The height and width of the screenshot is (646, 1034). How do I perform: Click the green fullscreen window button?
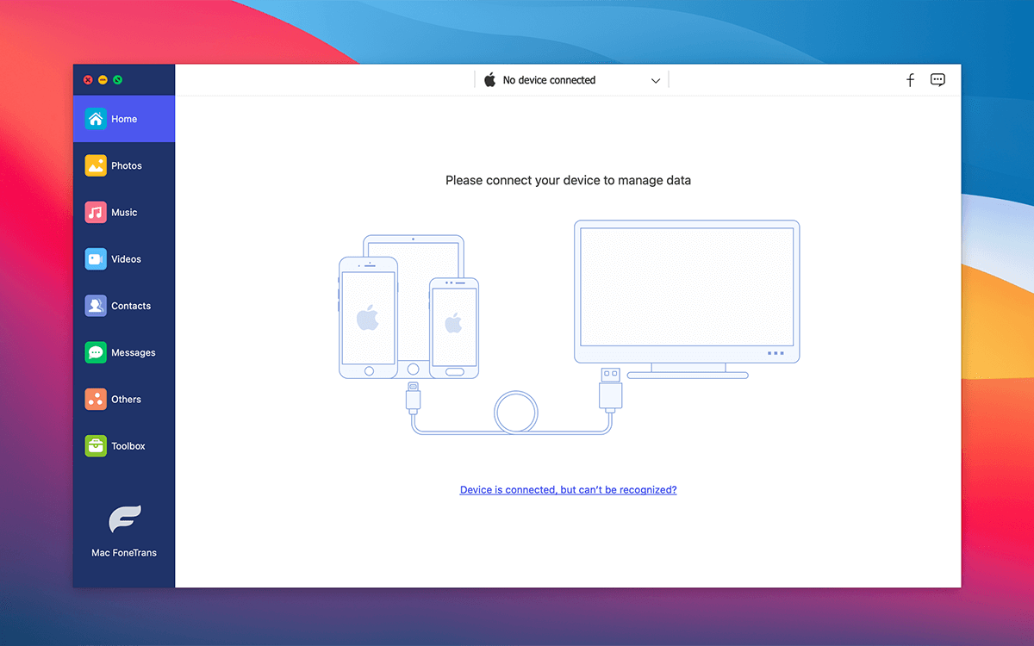point(117,80)
